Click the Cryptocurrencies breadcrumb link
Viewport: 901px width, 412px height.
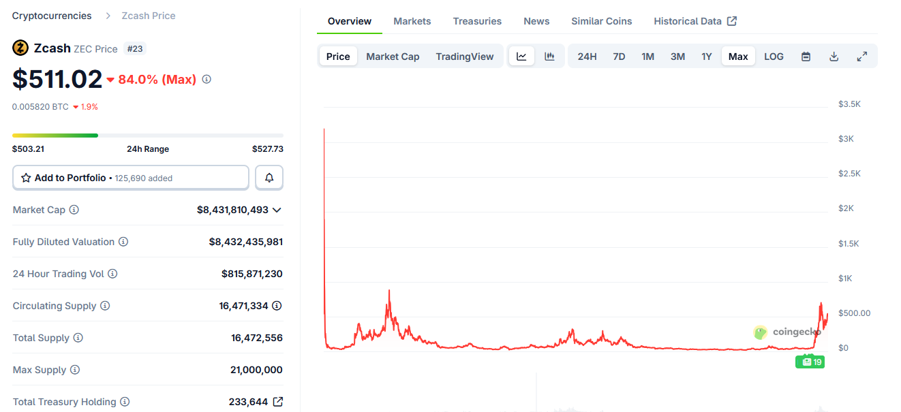pyautogui.click(x=52, y=15)
